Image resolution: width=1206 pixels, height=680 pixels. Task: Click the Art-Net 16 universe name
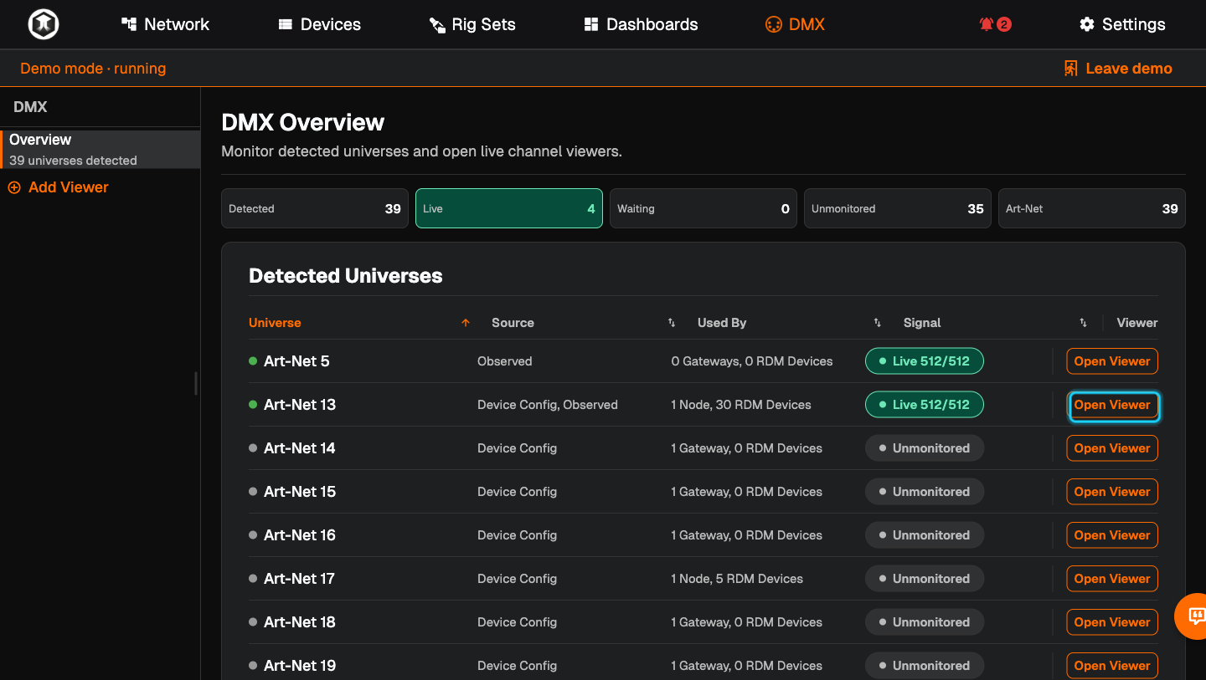(300, 535)
